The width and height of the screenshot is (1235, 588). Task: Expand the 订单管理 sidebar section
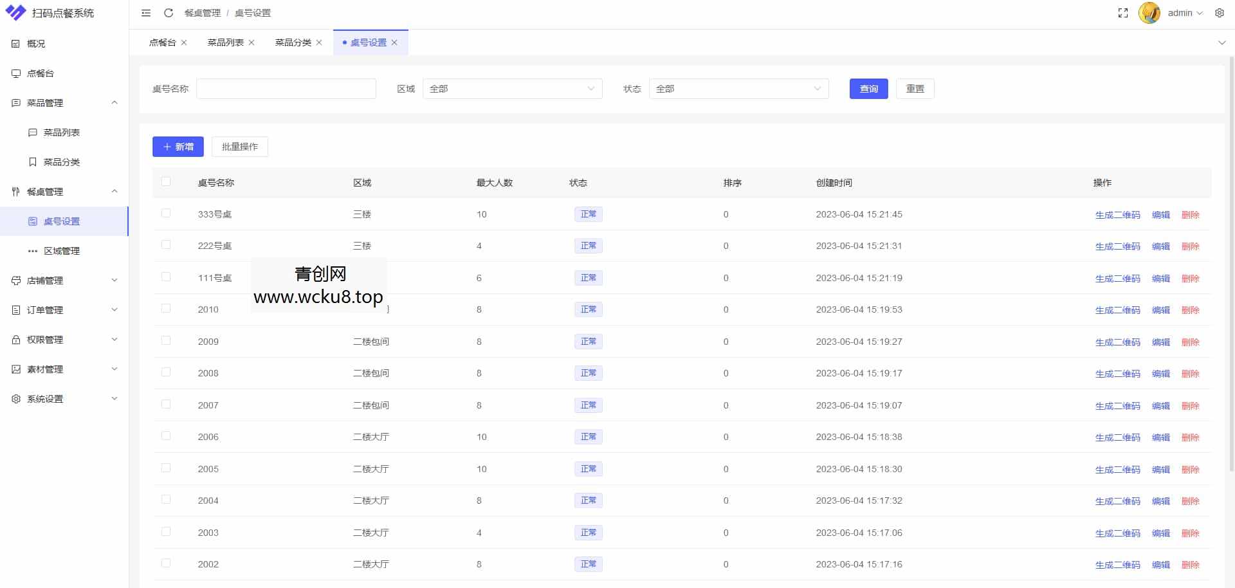44,309
